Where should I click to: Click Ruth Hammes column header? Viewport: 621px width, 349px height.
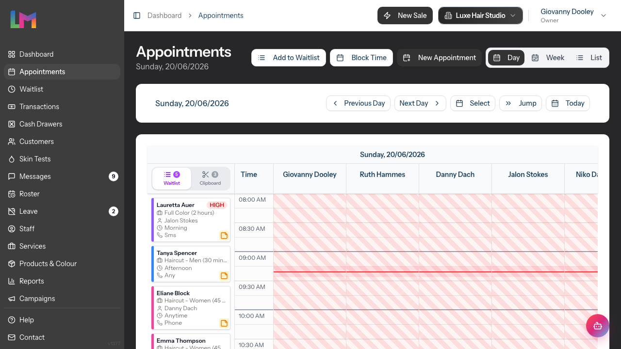(x=382, y=174)
